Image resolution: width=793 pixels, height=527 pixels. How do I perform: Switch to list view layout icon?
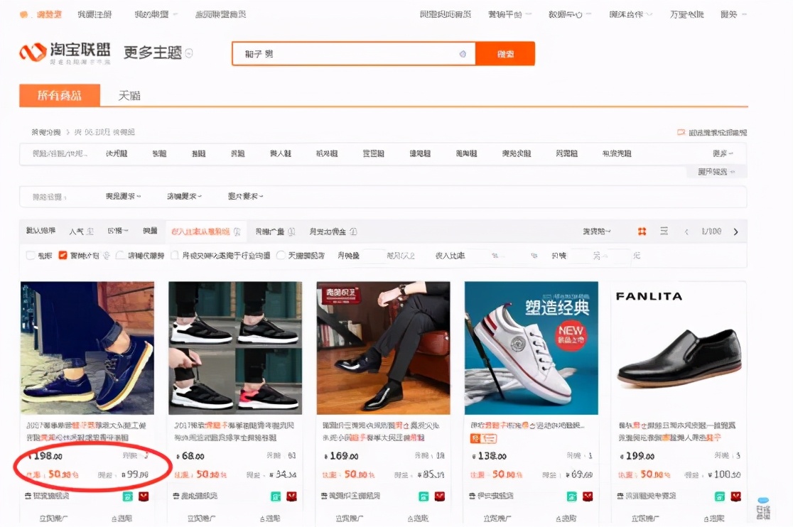click(663, 232)
